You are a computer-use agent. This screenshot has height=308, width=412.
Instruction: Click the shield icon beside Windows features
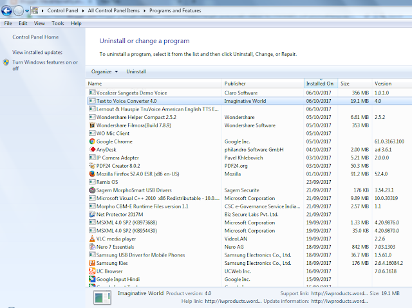[x=6, y=62]
